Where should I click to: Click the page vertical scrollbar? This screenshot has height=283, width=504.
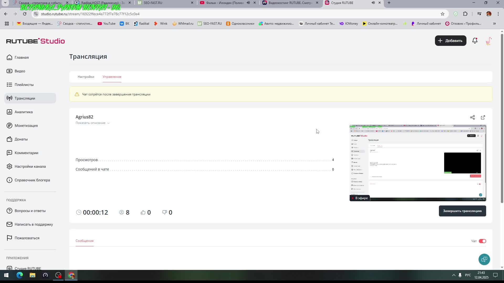(x=502, y=118)
